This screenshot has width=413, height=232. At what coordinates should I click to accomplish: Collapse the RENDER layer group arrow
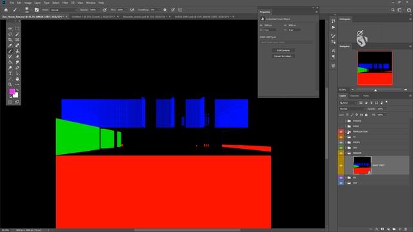tap(346, 153)
